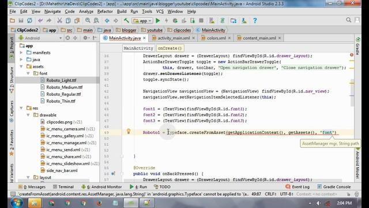Click the Debug app bug icon

[x=175, y=21]
